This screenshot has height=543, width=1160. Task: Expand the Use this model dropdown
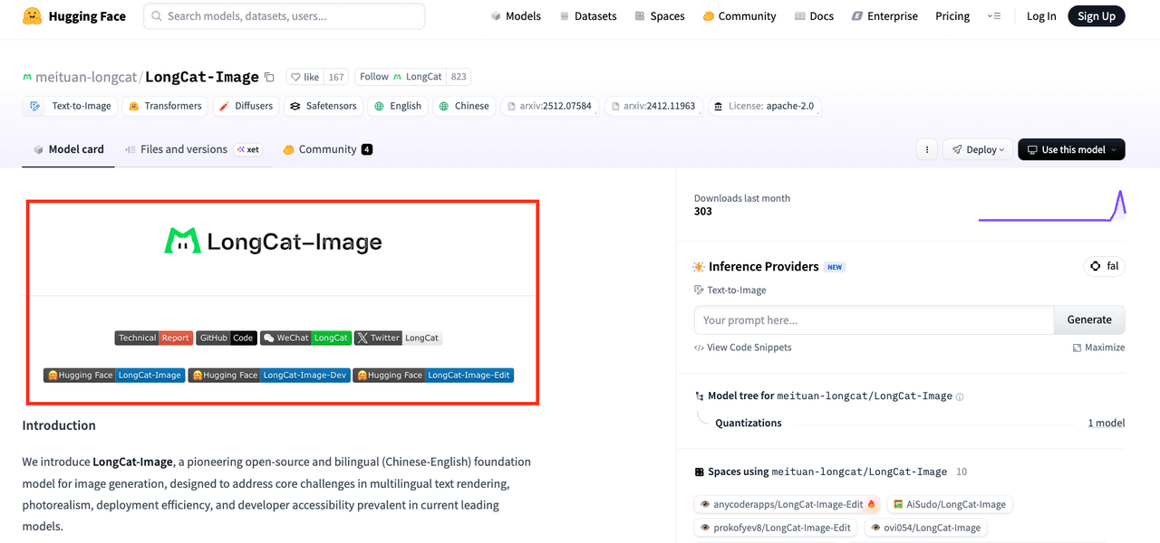point(1071,149)
